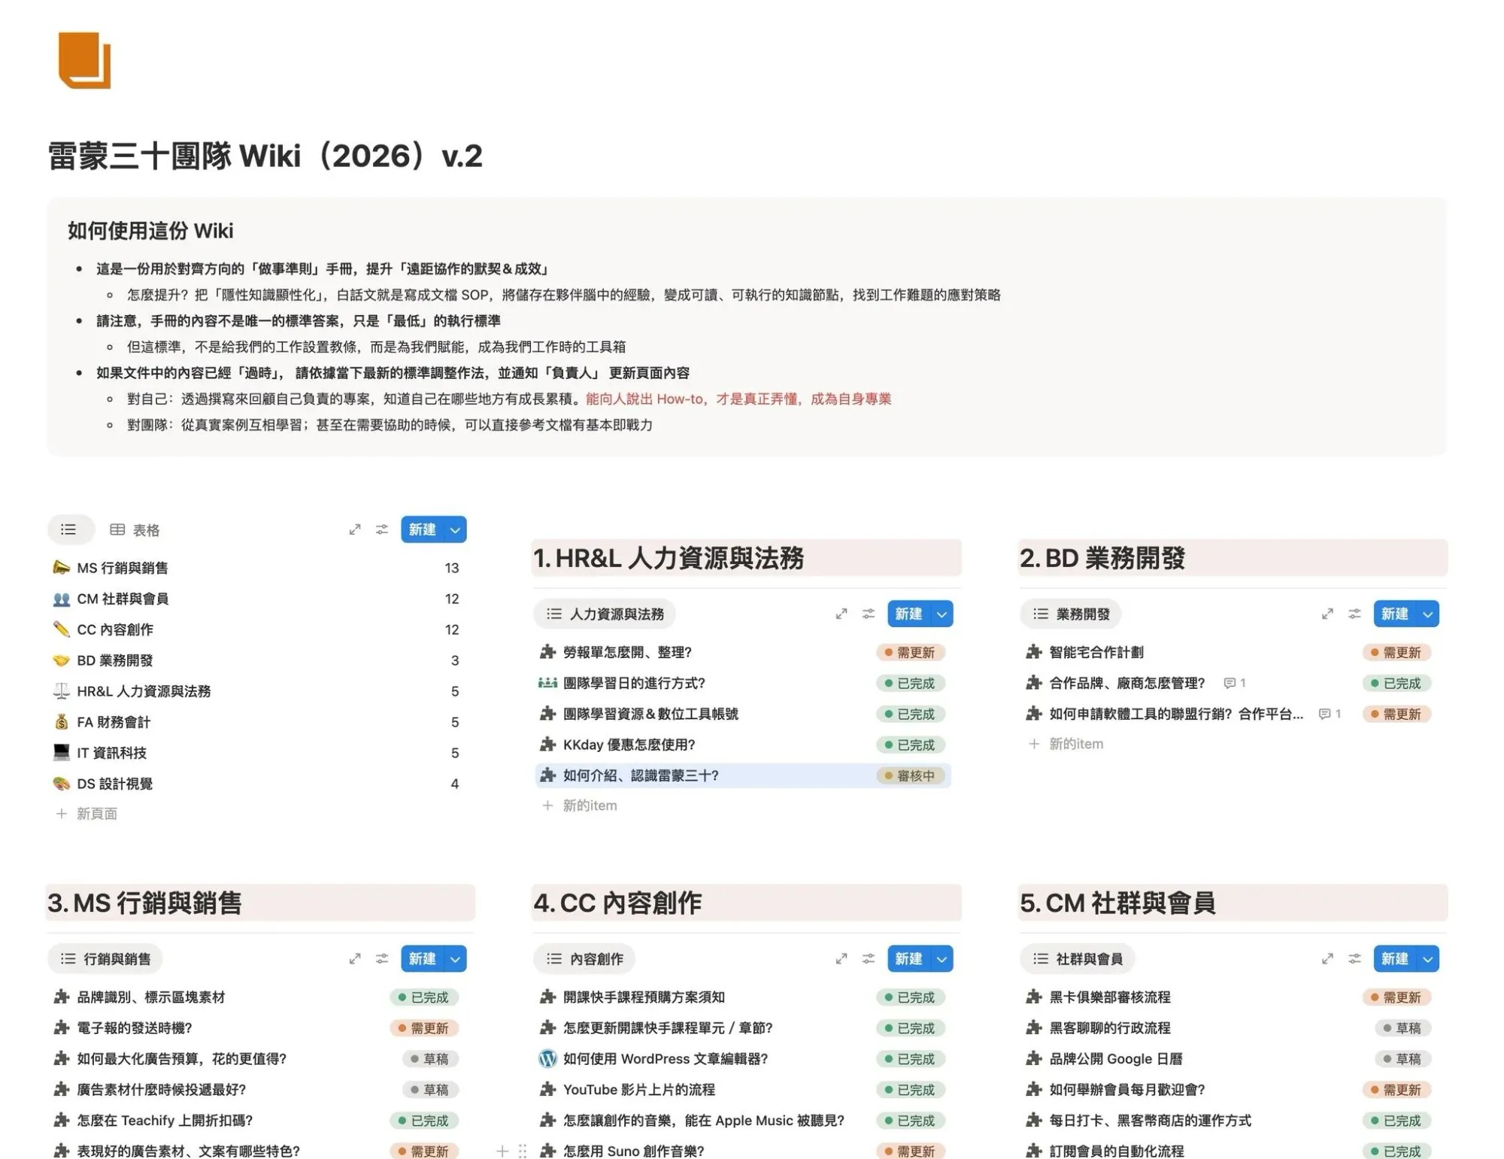1504x1159 pixels.
Task: Click expand icon in top-left list view
Action: pyautogui.click(x=355, y=529)
